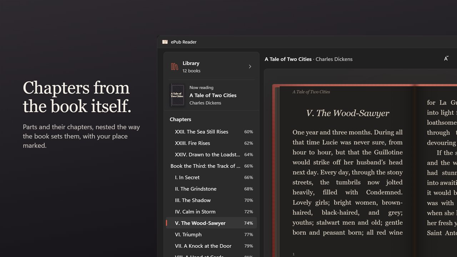Click the Chapters section heading
Screen dimensions: 457x257
coord(180,119)
